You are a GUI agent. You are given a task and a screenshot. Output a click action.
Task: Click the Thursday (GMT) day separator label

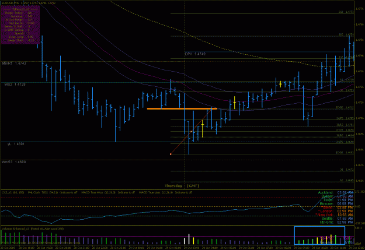tap(182, 186)
